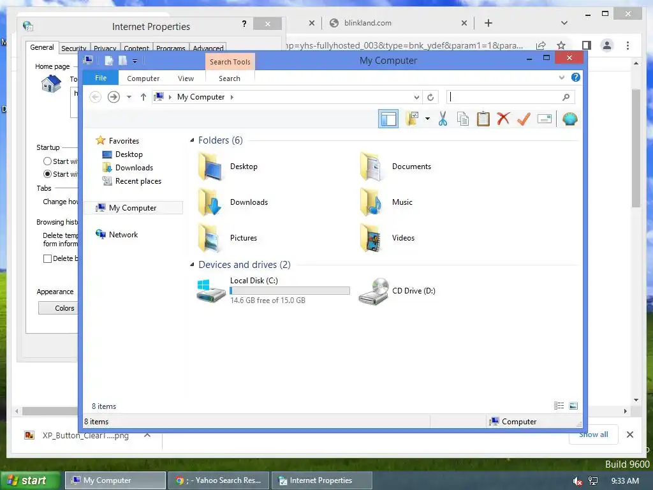Toggle Delete browsing history checkbox

coord(47,258)
